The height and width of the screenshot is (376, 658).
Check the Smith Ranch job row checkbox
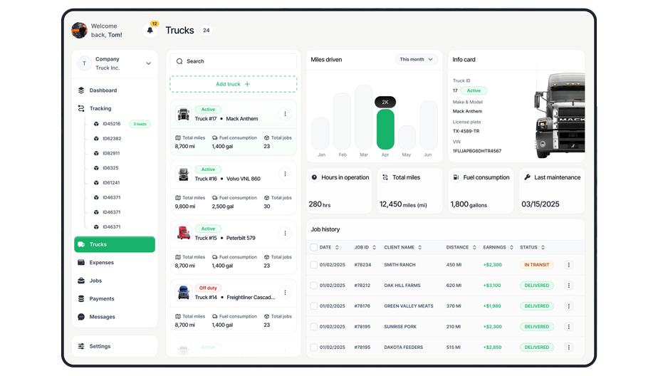click(314, 265)
